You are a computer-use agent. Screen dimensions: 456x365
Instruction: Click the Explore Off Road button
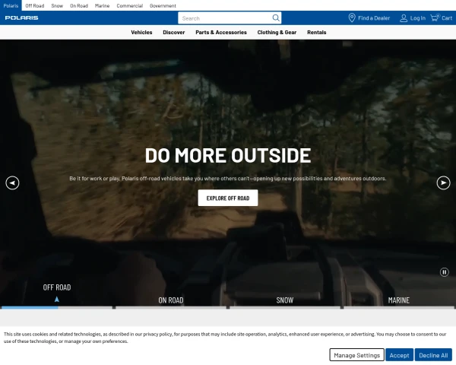(228, 198)
